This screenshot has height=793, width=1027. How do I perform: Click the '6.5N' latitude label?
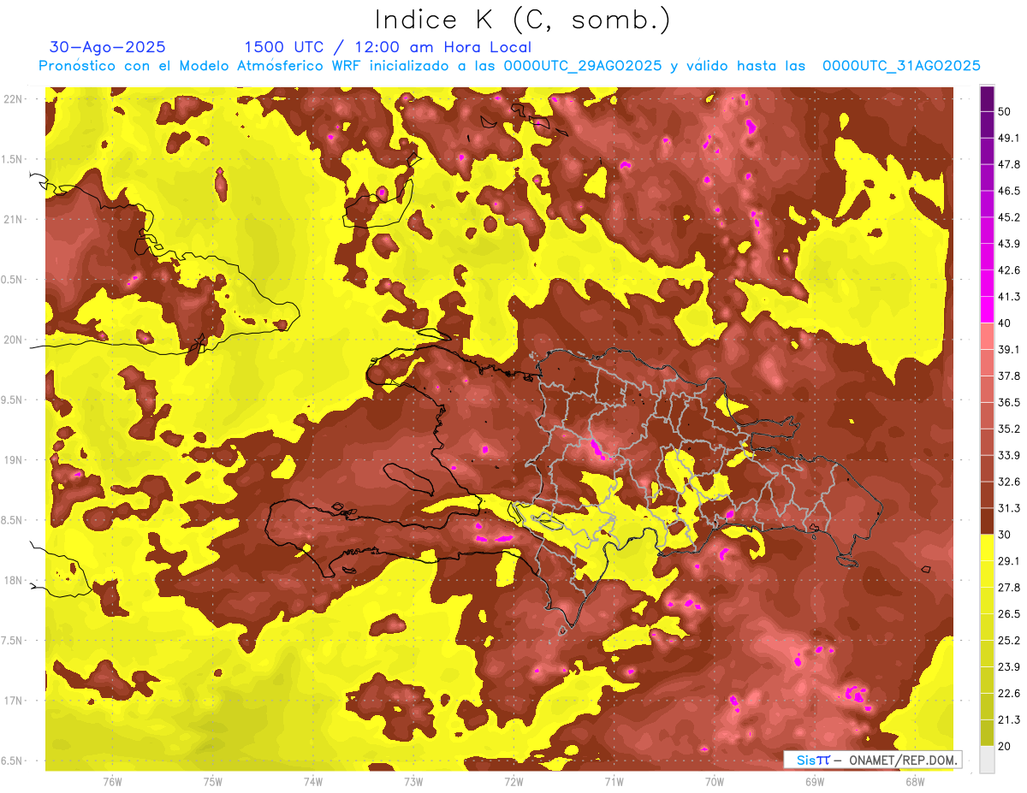coord(13,760)
